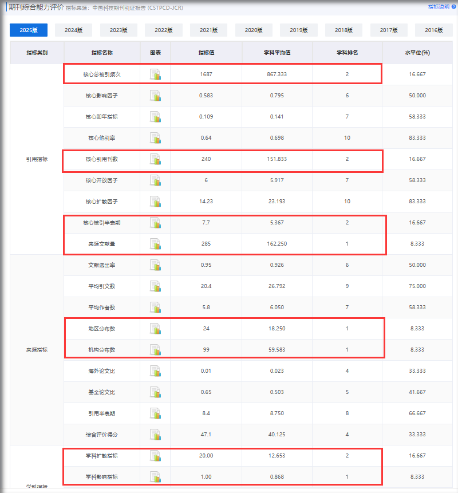
Task: Select the 2025版 tab
Action: coord(29,30)
